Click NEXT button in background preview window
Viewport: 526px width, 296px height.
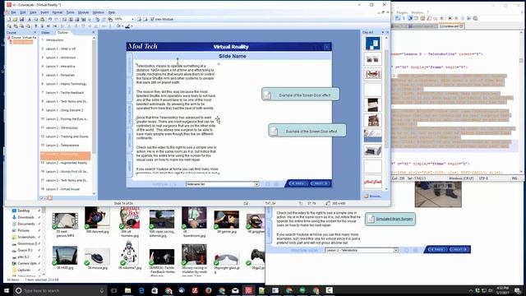tap(459, 249)
